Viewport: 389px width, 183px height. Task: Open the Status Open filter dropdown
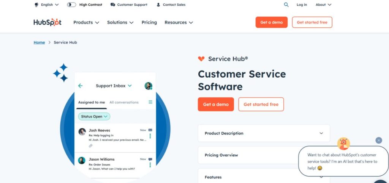coord(94,116)
